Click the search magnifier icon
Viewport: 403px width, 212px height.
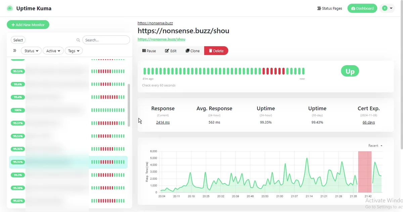click(78, 40)
